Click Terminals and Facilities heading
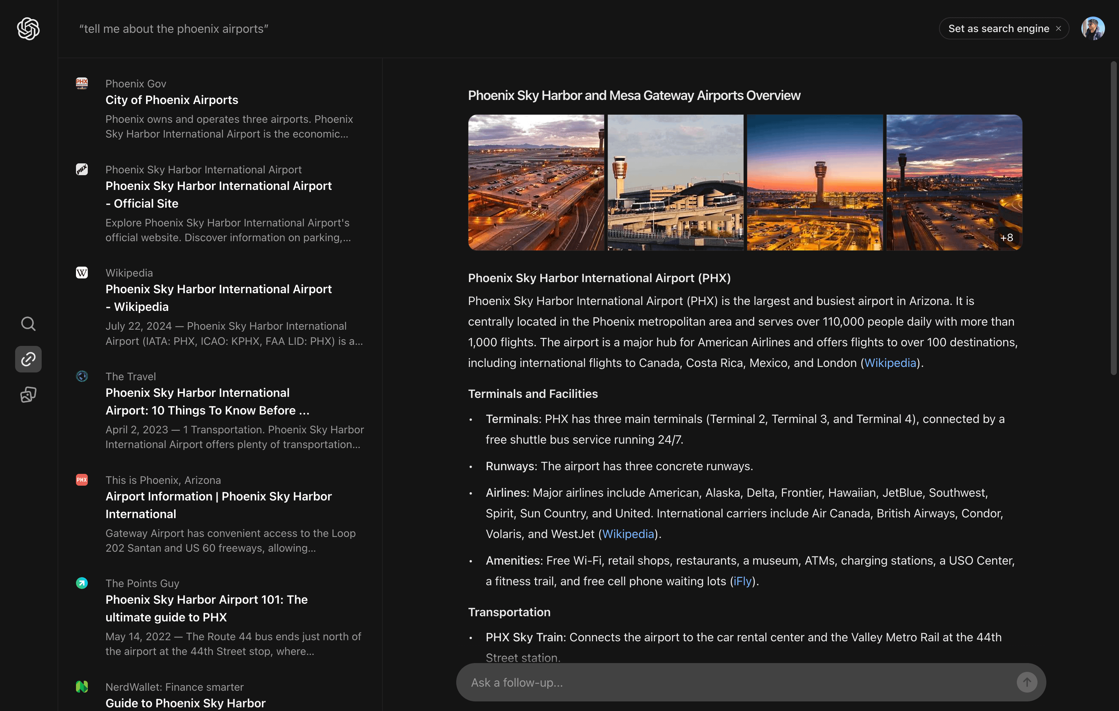This screenshot has width=1119, height=711. (533, 393)
